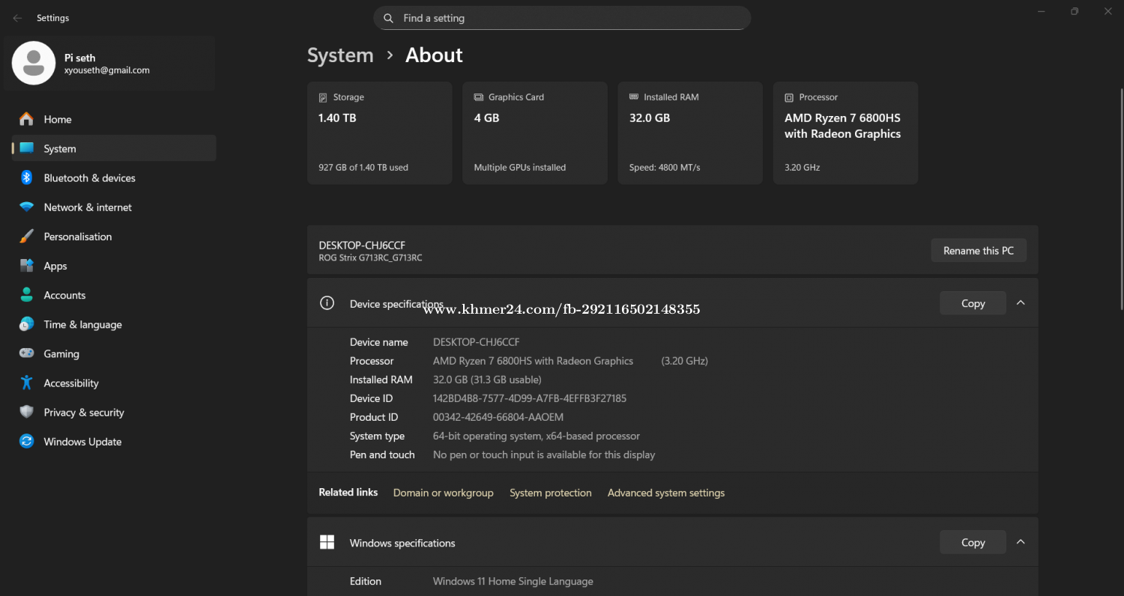Collapse the Device specifications section
1124x596 pixels.
coord(1020,303)
